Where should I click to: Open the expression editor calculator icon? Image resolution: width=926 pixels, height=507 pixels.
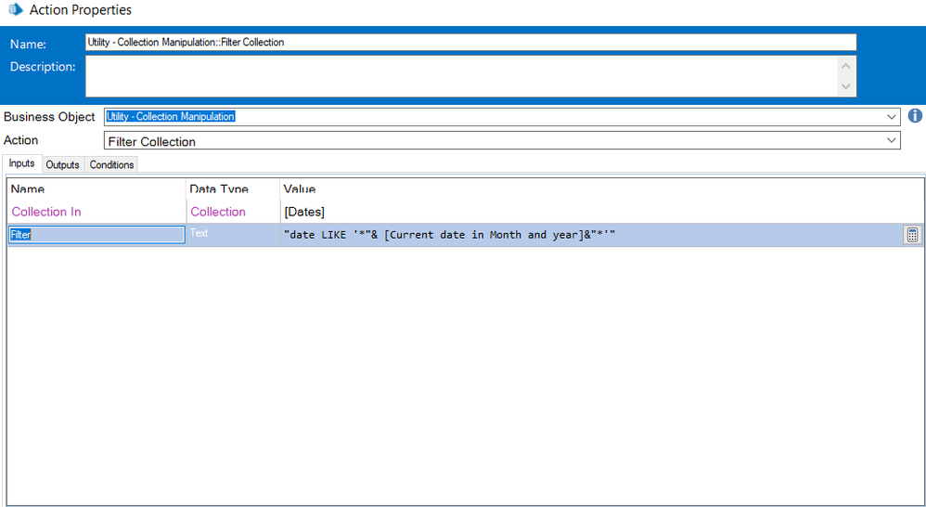[912, 235]
